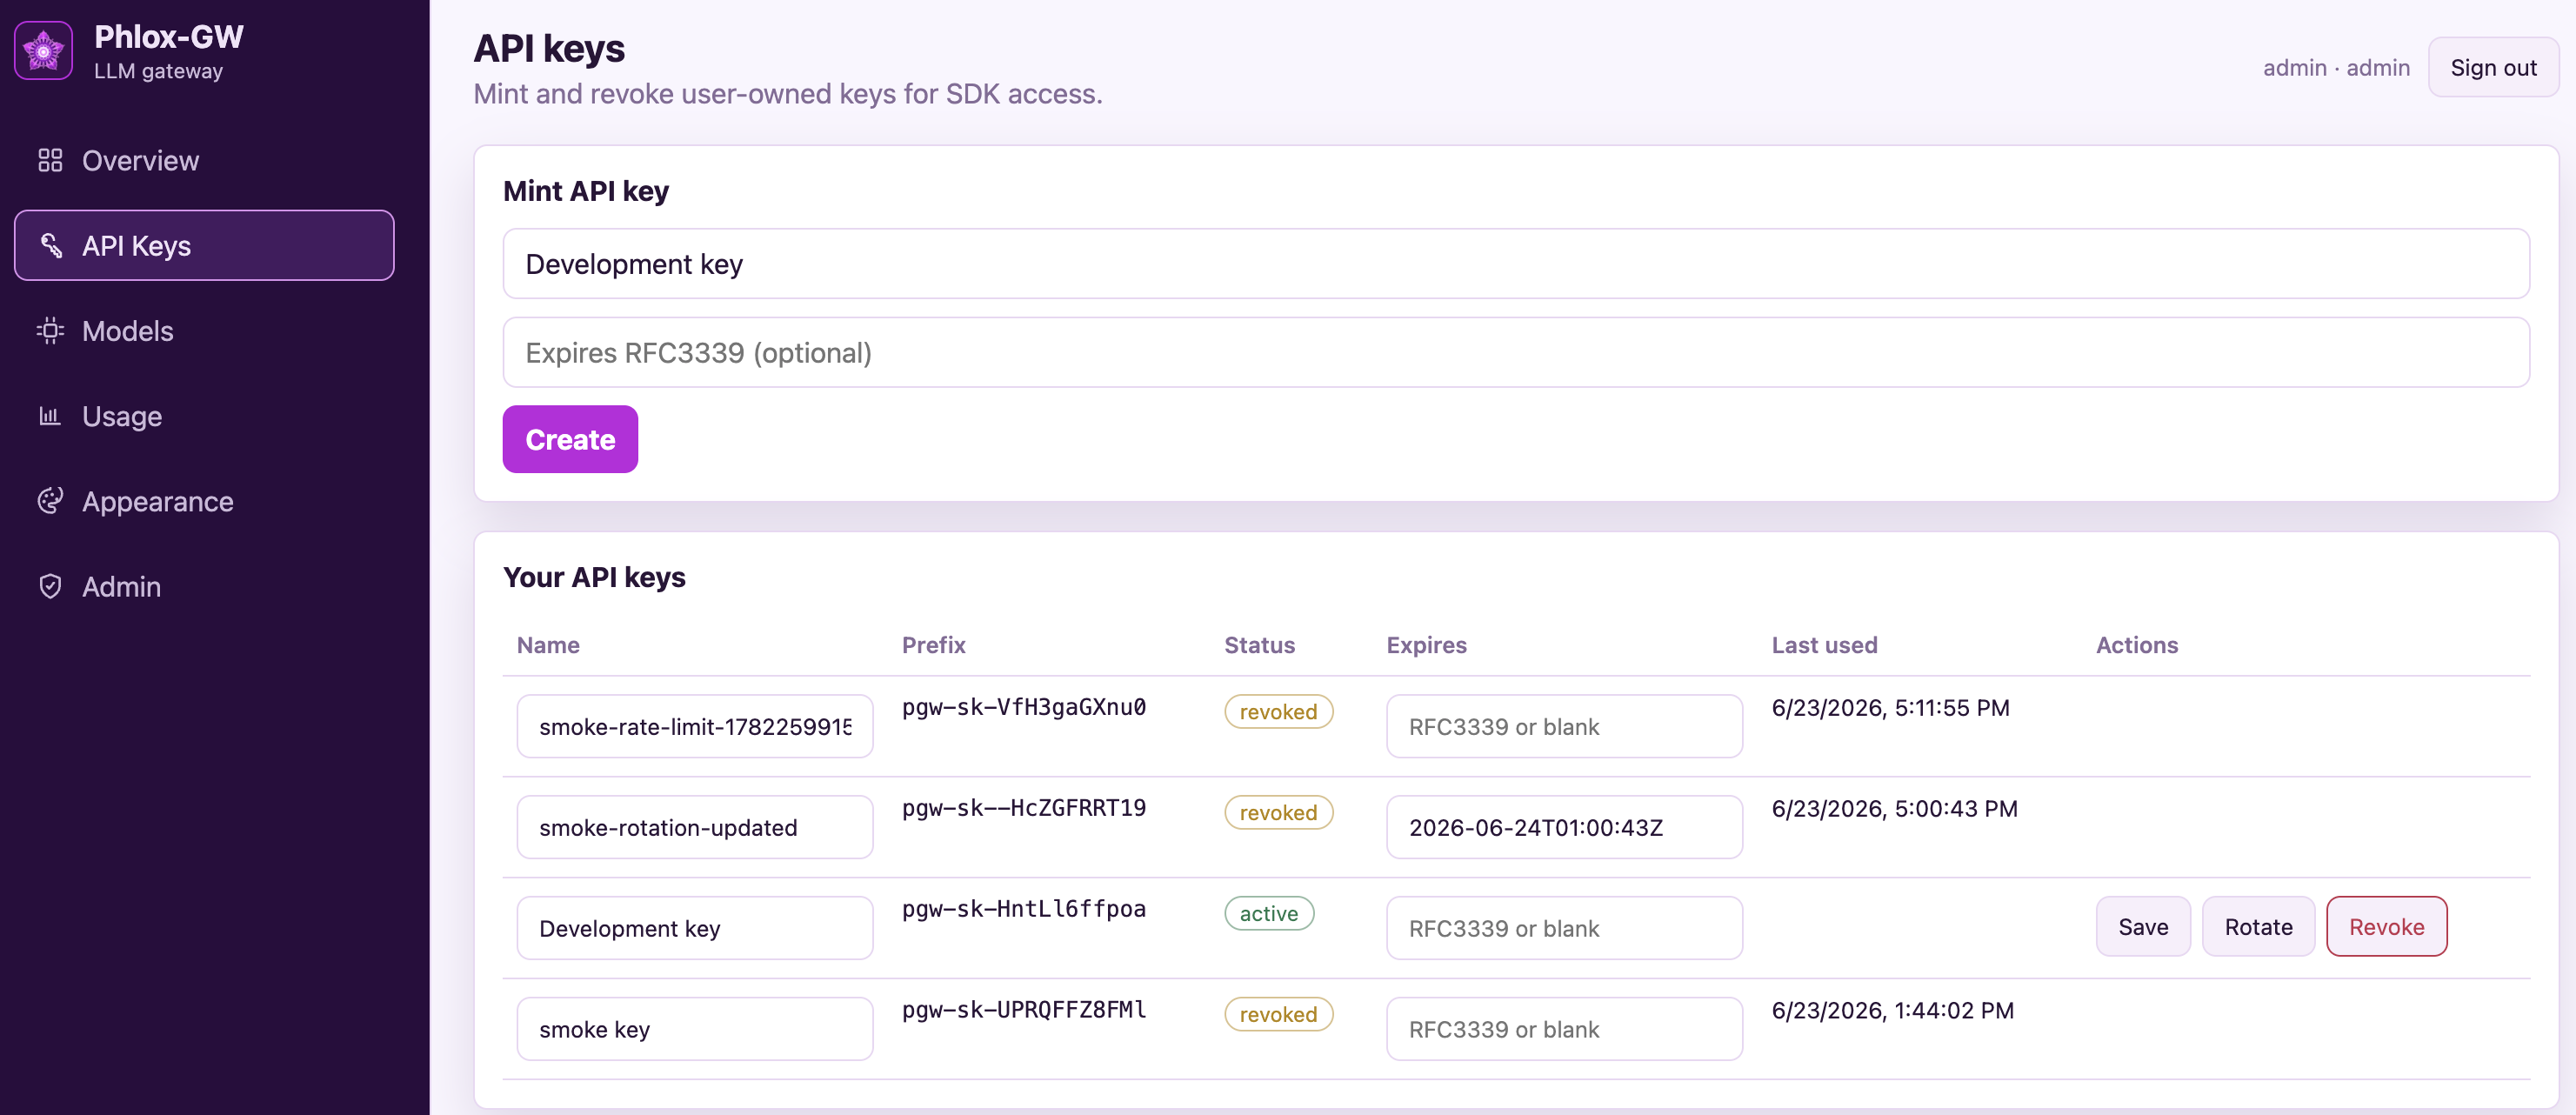Click the Phlox-GW brand name
Image resolution: width=2576 pixels, height=1115 pixels.
click(168, 37)
